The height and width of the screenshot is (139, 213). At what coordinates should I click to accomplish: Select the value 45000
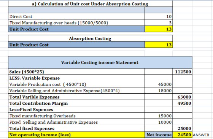click(159, 84)
